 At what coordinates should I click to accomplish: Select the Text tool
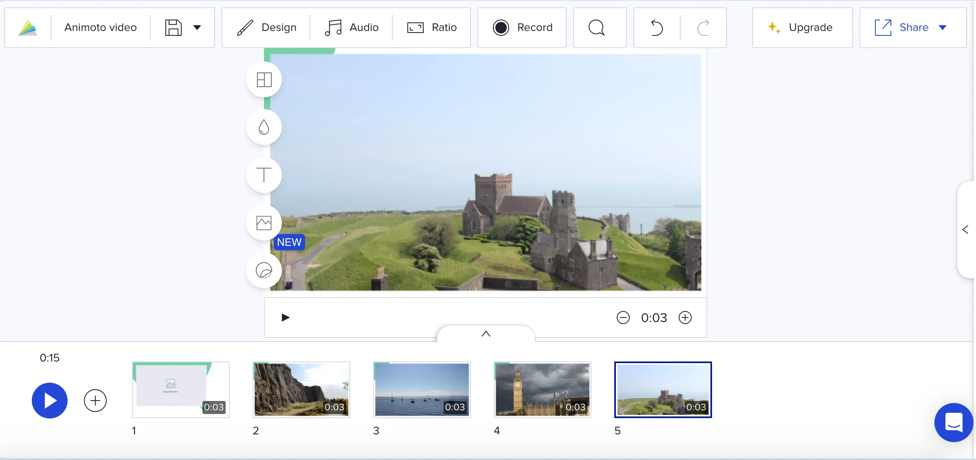[264, 175]
